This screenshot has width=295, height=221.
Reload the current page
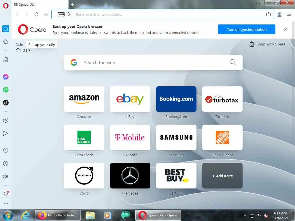tap(37, 14)
